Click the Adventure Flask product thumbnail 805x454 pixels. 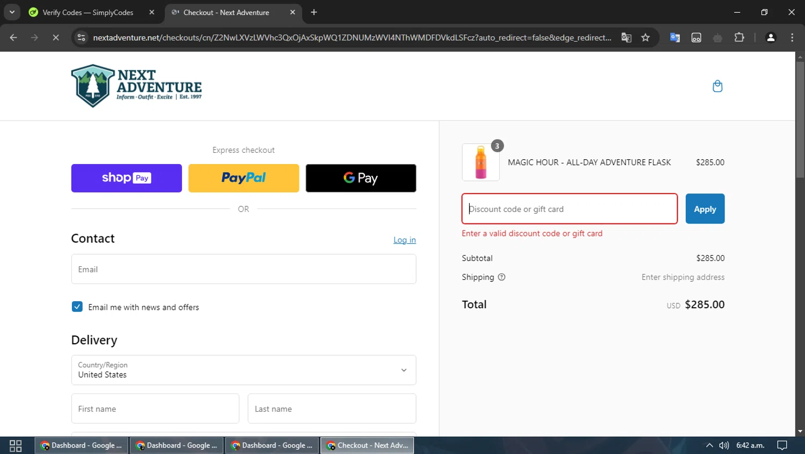481,162
